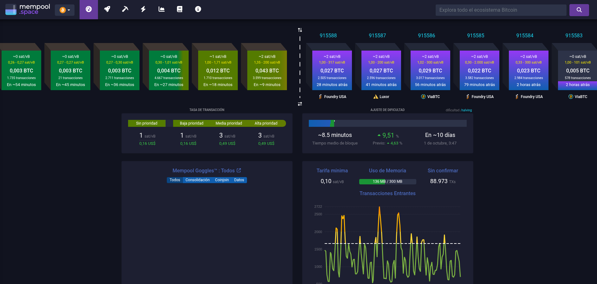The image size is (597, 284).
Task: Open the mining hammer icon
Action: click(x=125, y=9)
